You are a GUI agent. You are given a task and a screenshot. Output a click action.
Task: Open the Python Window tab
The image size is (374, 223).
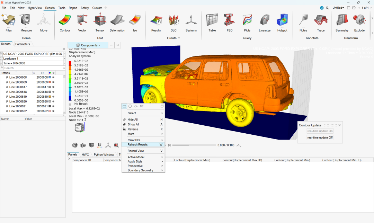click(x=104, y=155)
